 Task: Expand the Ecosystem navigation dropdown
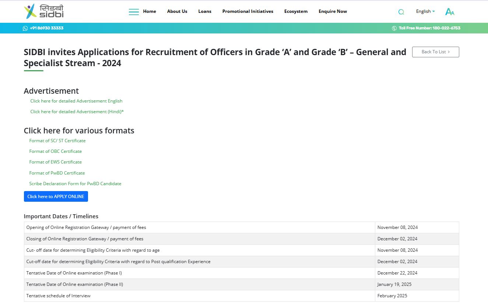point(296,11)
